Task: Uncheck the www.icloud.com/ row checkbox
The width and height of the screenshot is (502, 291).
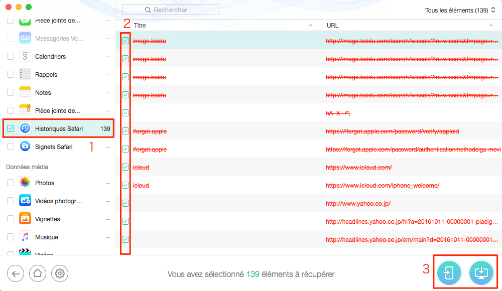Action: 125,167
